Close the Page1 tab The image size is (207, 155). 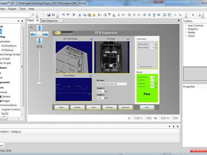click(x=37, y=20)
